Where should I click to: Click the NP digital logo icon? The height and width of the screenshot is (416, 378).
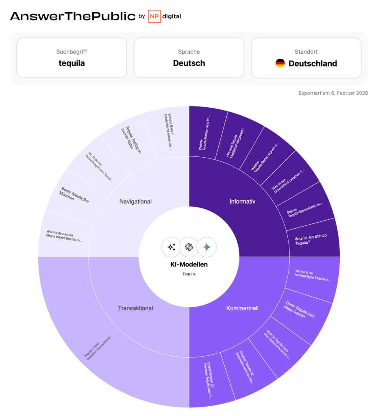click(154, 16)
